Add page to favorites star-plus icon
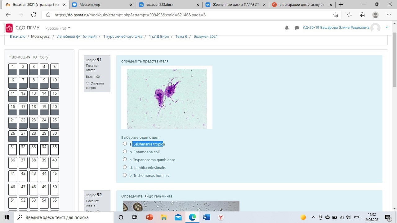The height and width of the screenshot is (223, 397). click(x=335, y=15)
